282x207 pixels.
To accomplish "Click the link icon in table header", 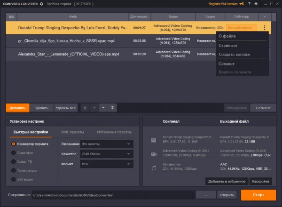I will 11,17.
